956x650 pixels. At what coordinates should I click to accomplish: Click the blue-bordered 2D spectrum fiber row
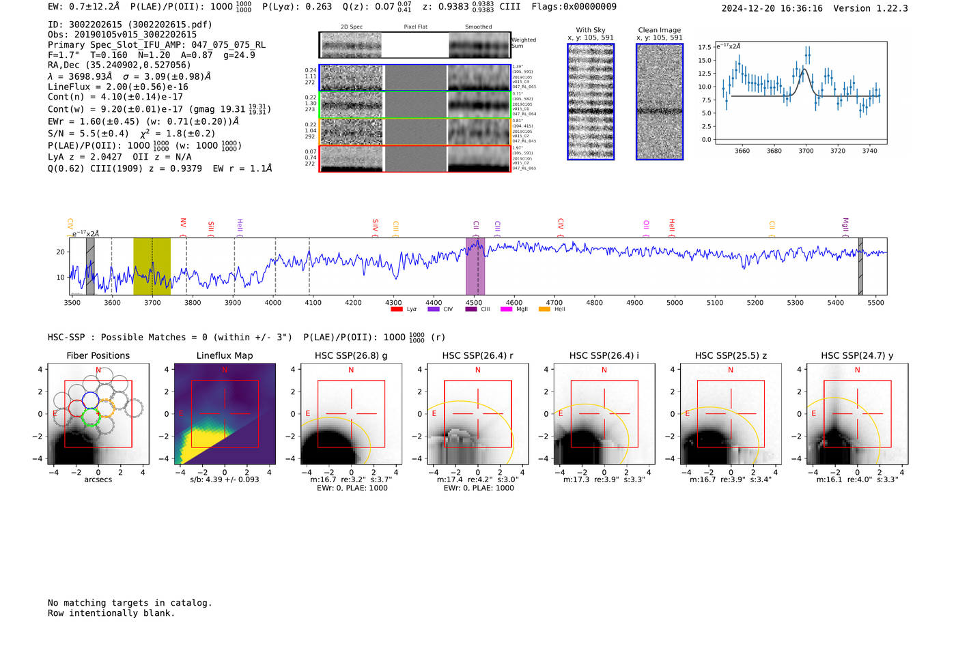click(x=415, y=78)
